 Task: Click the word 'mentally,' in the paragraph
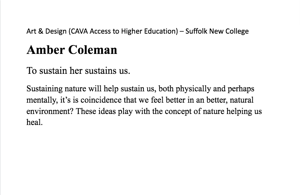[42, 100]
